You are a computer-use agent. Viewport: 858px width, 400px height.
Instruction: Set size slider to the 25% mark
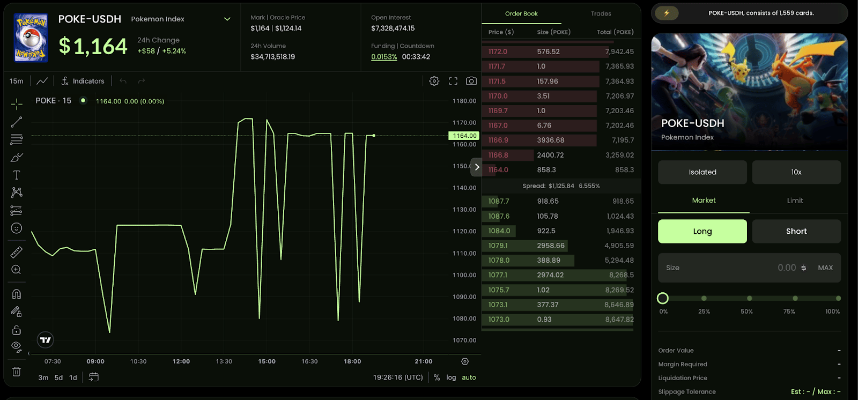tap(704, 298)
